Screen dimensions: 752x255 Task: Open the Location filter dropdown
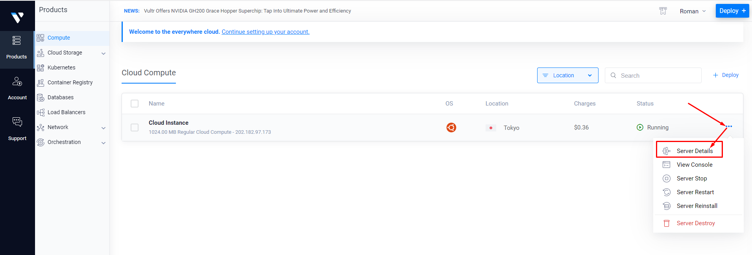(568, 75)
